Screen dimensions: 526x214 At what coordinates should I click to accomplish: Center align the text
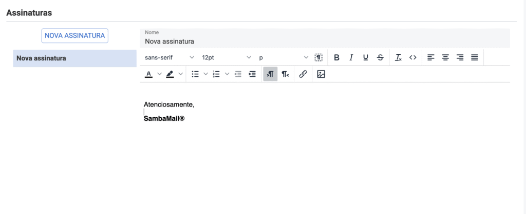[x=445, y=57]
